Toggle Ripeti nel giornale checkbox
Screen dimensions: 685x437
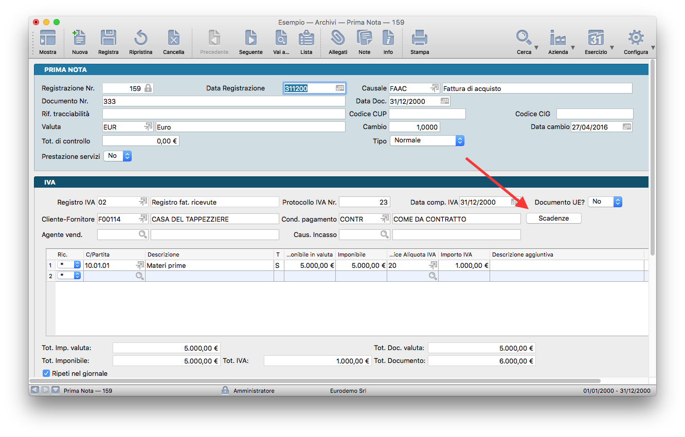(x=46, y=373)
